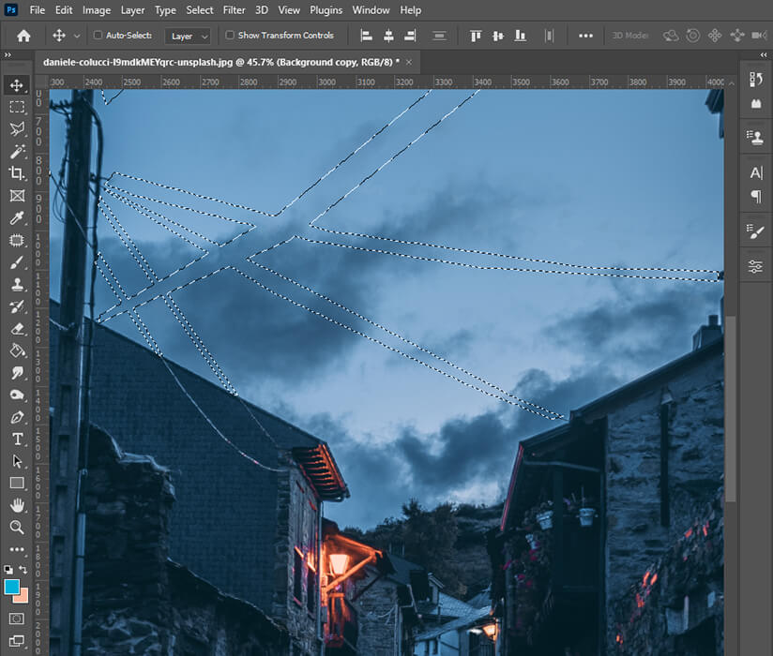Align bottom edges button
This screenshot has height=656, width=773.
coord(520,36)
